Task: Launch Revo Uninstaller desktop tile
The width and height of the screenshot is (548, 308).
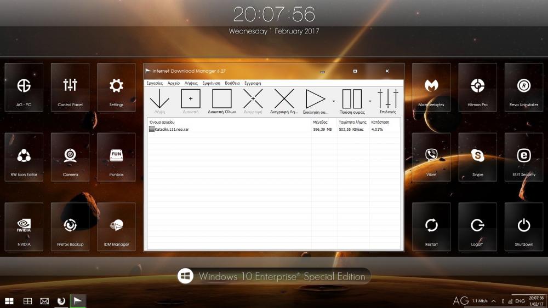Action: pos(524,88)
